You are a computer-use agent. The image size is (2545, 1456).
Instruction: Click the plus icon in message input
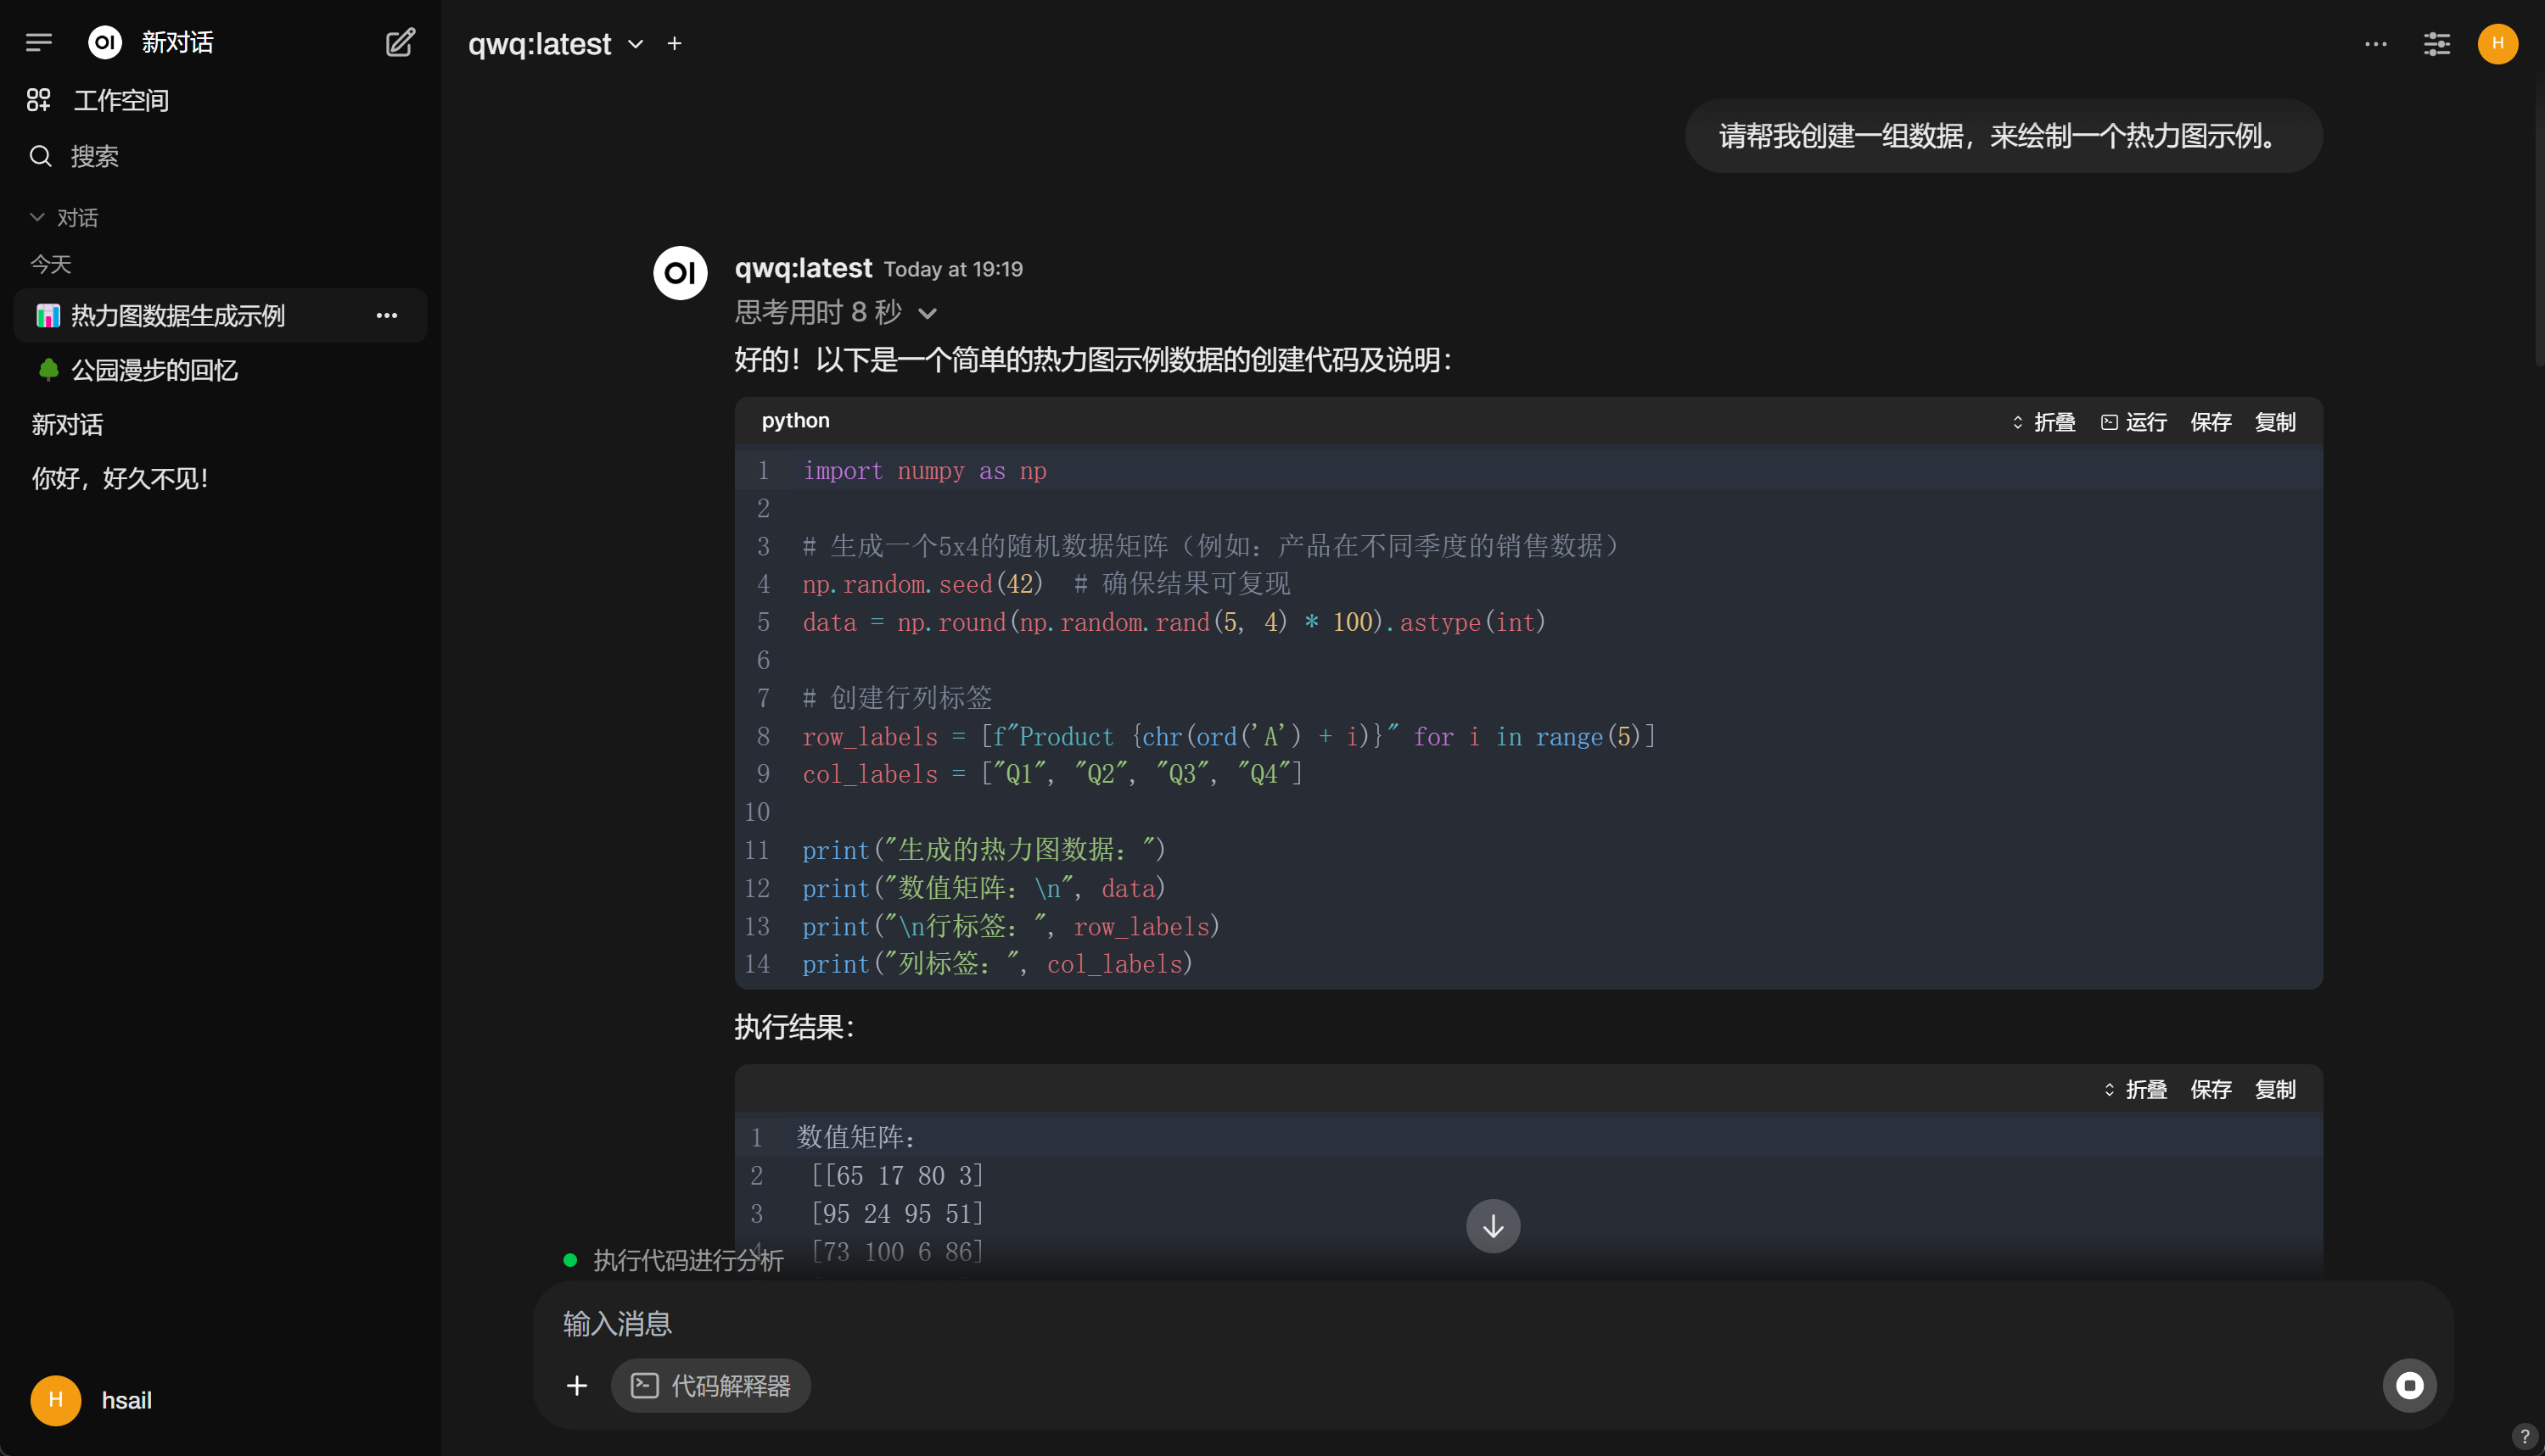[576, 1385]
